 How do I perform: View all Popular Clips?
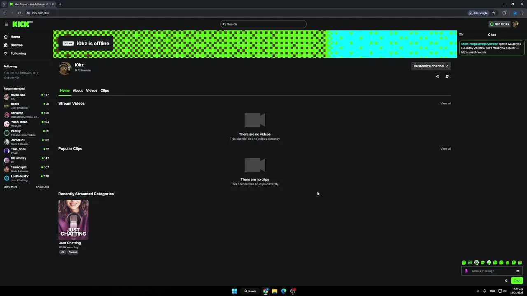445,149
